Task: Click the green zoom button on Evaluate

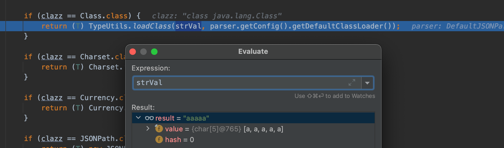Action: click(154, 52)
